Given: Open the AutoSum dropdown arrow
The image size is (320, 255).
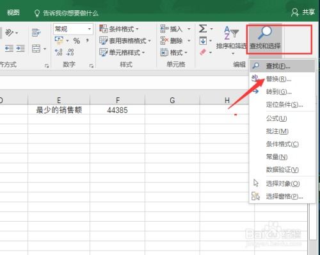Looking at the screenshot, I should 211,29.
